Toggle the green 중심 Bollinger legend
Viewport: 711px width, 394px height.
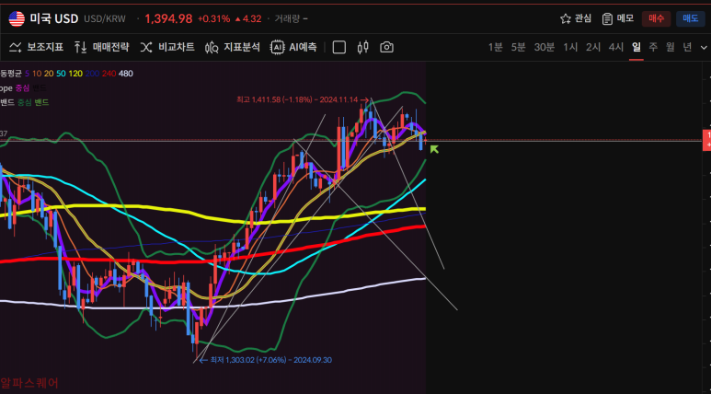[25, 102]
